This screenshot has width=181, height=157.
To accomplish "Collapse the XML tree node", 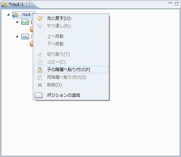I will pyautogui.click(x=17, y=36).
